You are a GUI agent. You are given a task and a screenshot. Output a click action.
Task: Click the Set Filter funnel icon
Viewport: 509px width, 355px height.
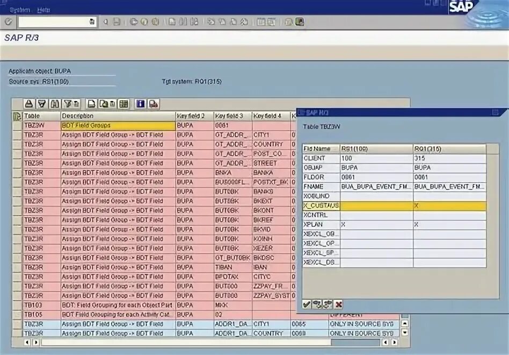(67, 104)
